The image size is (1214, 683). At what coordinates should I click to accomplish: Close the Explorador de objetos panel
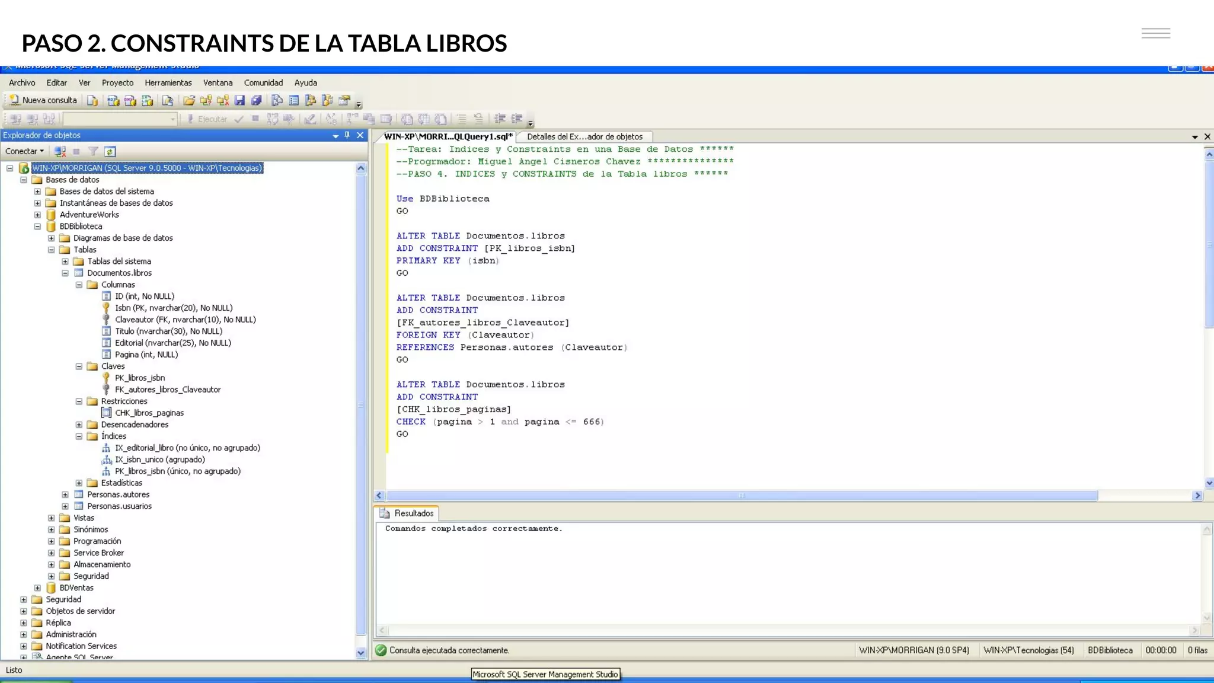click(x=360, y=135)
